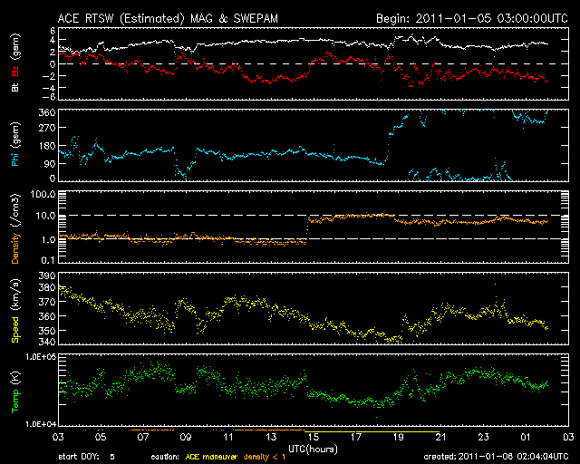This screenshot has height=464, width=580.
Task: Select the yellow "ACE maneuver" legend entry
Action: coord(211,457)
